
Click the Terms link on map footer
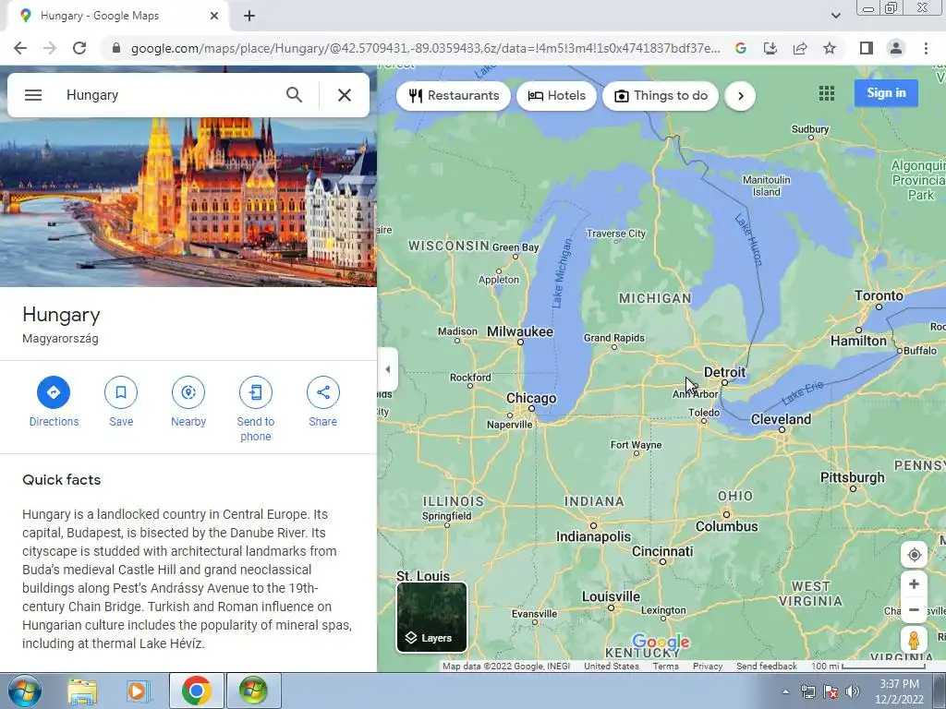(x=665, y=667)
